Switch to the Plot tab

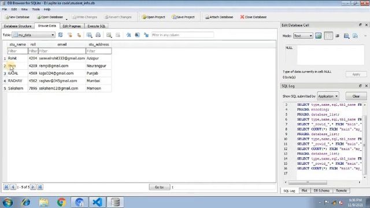(305, 191)
